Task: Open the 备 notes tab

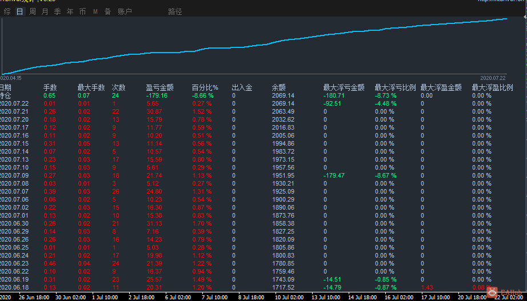Action: tap(107, 12)
